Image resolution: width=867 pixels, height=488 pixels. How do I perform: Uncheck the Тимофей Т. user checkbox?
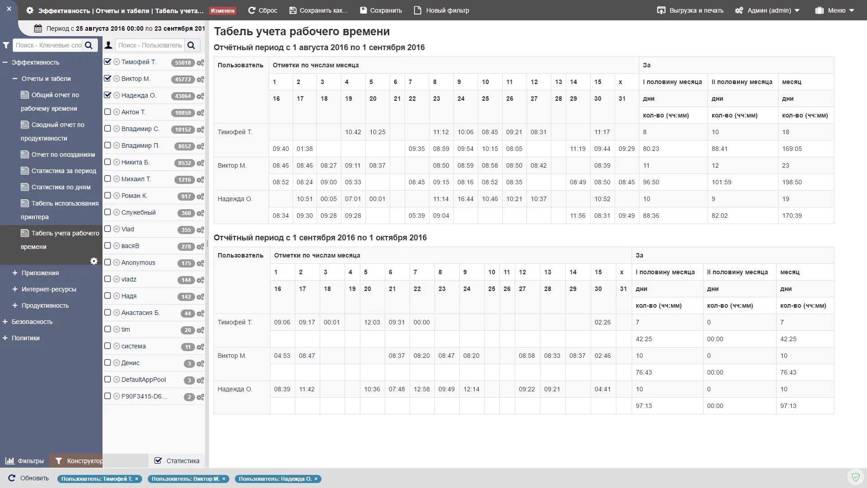click(107, 62)
